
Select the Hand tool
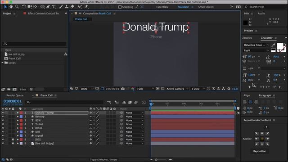coord(11,7)
